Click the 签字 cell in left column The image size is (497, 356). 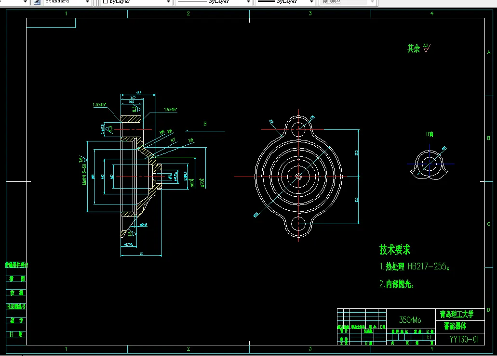(x=16, y=320)
